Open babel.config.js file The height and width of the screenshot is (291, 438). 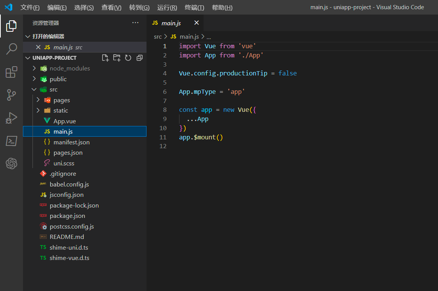pos(85,184)
